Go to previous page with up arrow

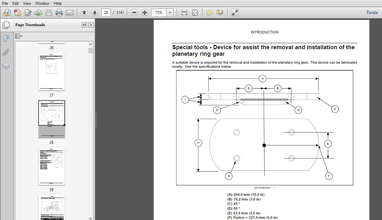(x=84, y=13)
